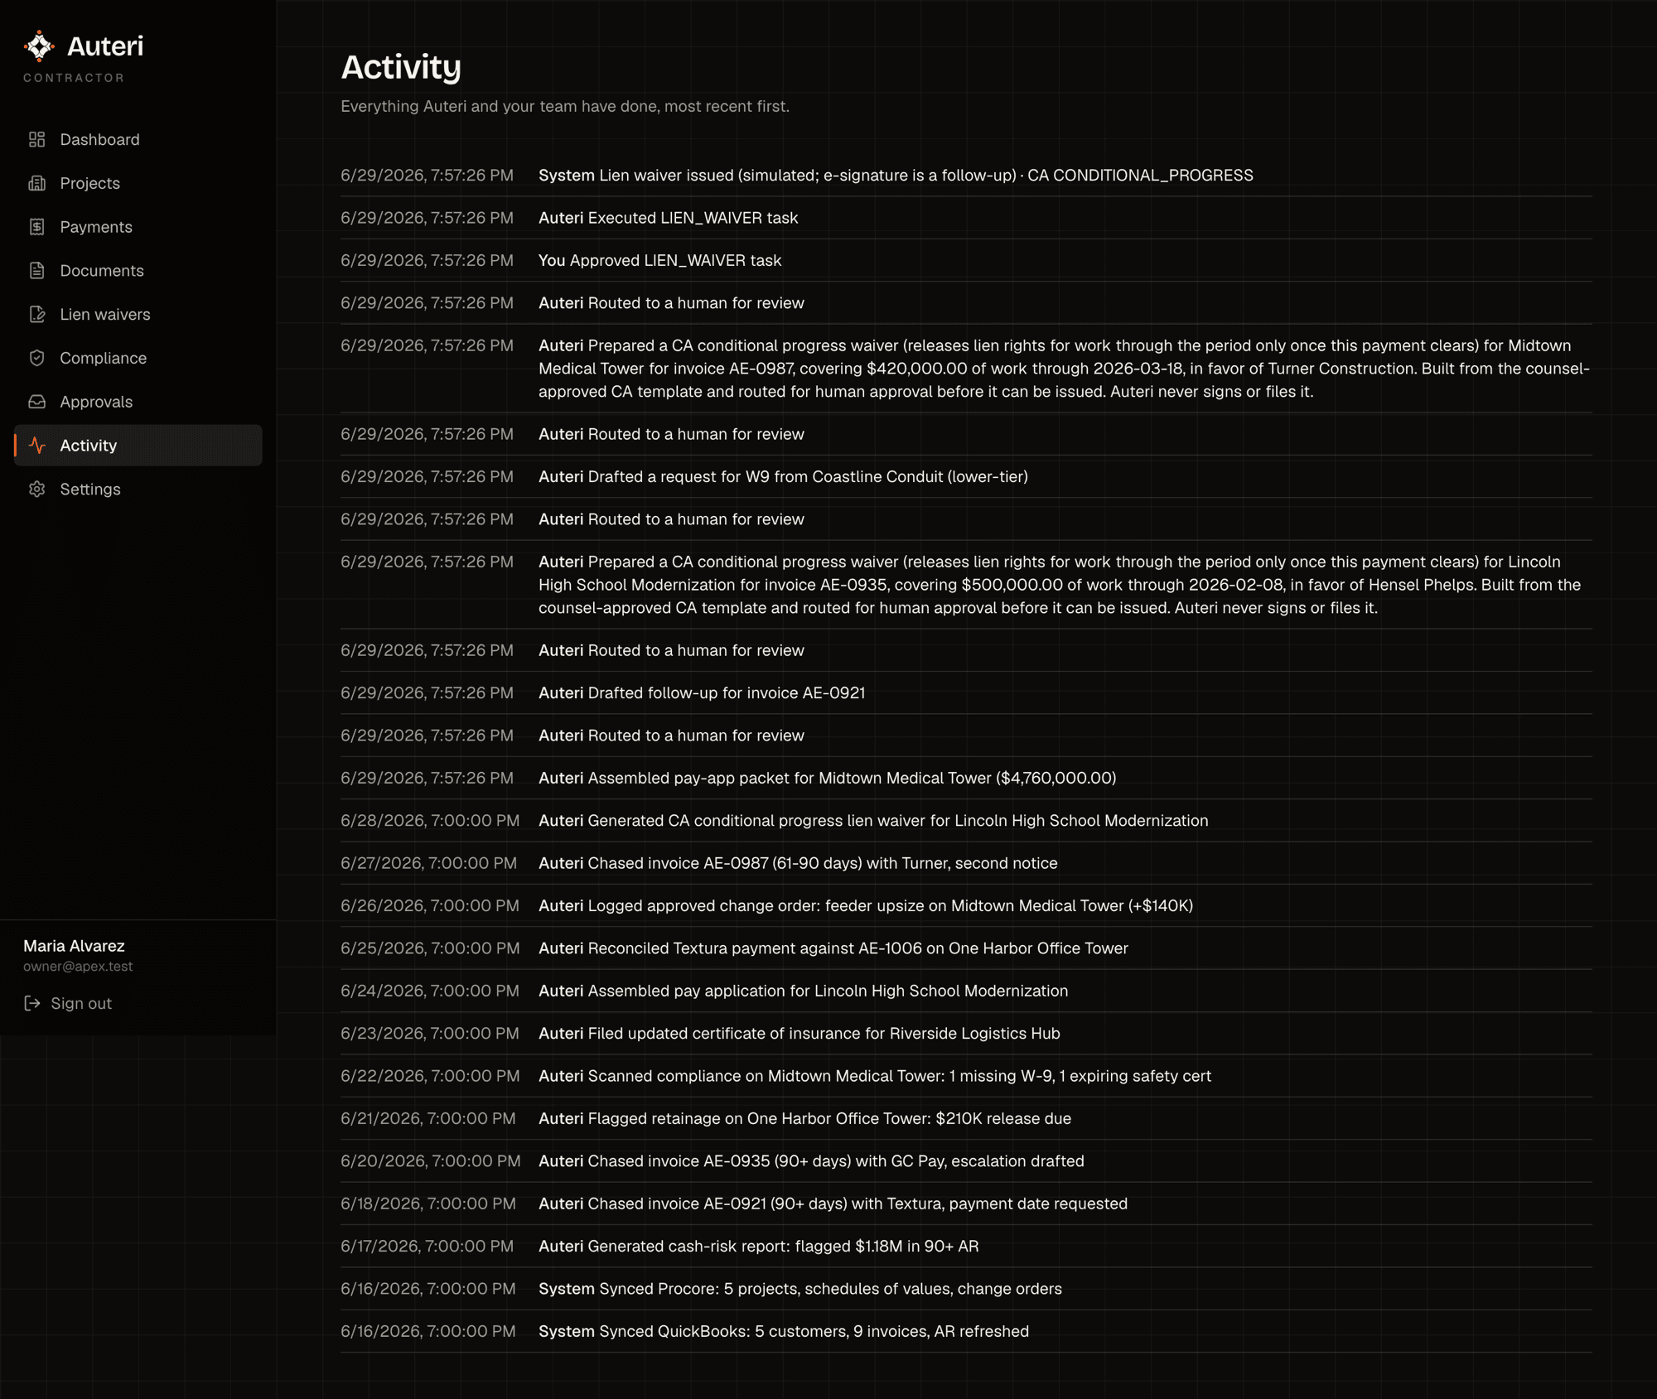The height and width of the screenshot is (1399, 1657).
Task: Click 'Logged approved change order' entry
Action: pyautogui.click(x=966, y=905)
